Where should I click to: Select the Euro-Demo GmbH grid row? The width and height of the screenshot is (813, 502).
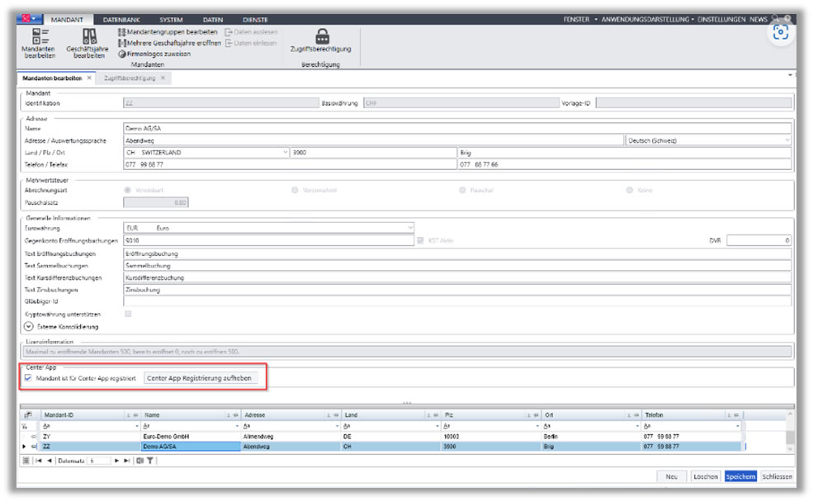pos(381,437)
